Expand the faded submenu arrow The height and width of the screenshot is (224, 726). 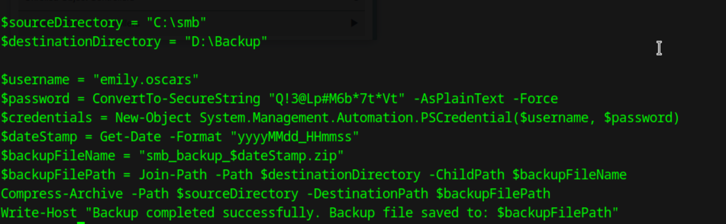click(x=354, y=23)
